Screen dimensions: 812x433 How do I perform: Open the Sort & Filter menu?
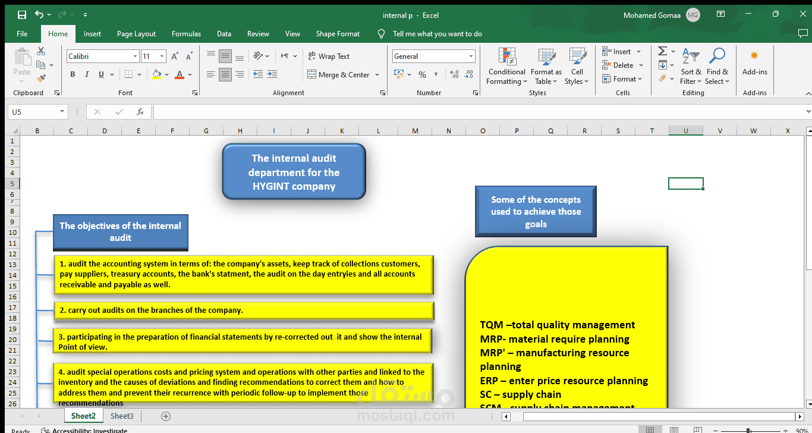[690, 66]
